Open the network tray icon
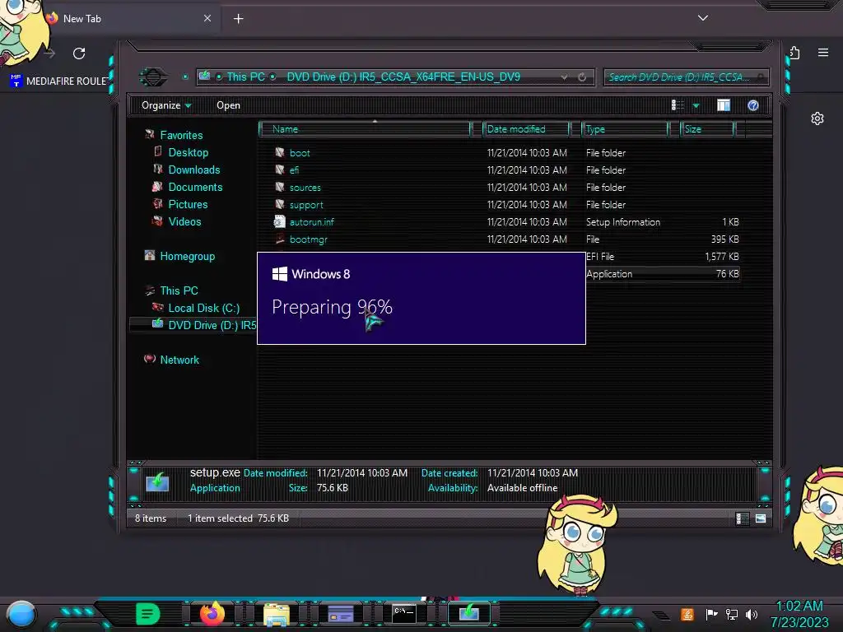The image size is (843, 632). pyautogui.click(x=732, y=614)
